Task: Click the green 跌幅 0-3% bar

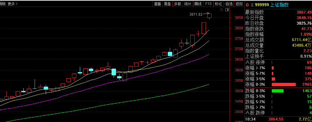Action: coord(278,91)
